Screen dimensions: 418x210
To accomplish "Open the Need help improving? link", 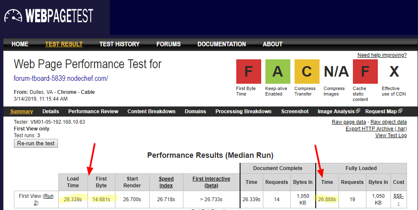I will [x=382, y=55].
